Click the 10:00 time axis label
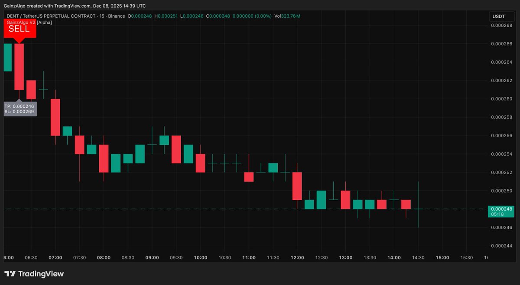Image resolution: width=520 pixels, height=285 pixels. point(201,257)
